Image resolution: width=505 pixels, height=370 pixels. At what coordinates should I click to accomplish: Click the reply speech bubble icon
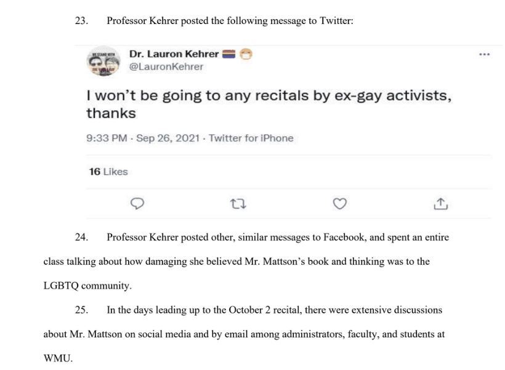pyautogui.click(x=137, y=204)
